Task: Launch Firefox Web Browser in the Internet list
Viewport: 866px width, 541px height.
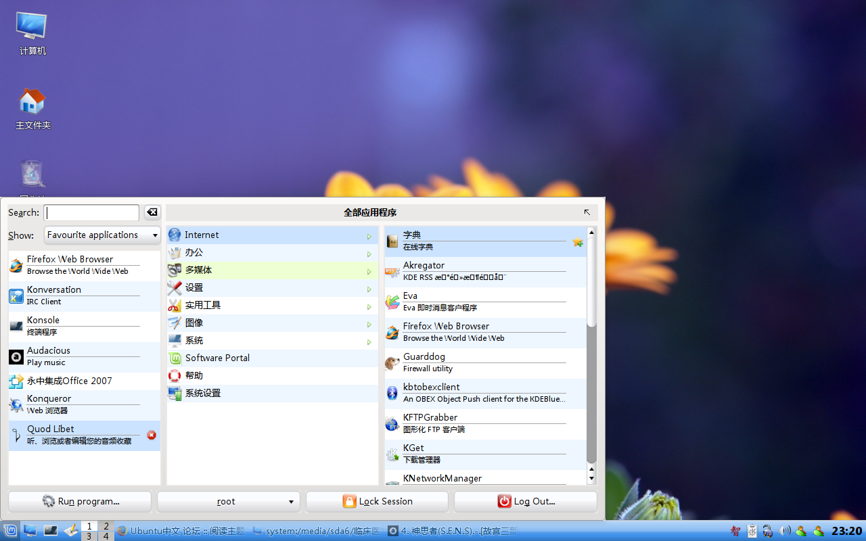Action: pos(485,333)
